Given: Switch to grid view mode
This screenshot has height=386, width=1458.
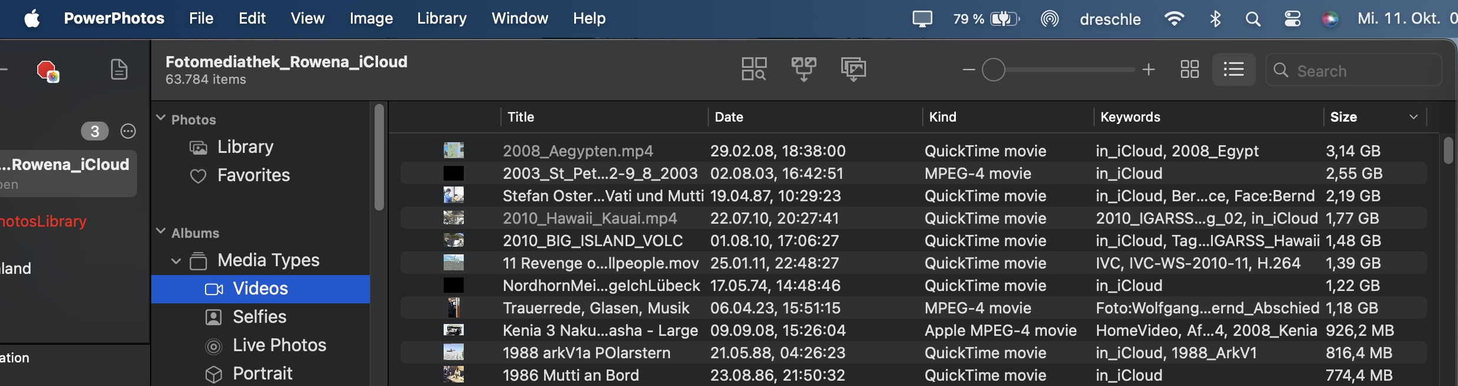Looking at the screenshot, I should (1189, 70).
